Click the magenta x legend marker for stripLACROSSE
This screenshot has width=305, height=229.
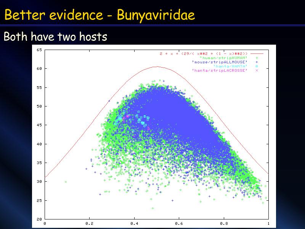pyautogui.click(x=257, y=70)
